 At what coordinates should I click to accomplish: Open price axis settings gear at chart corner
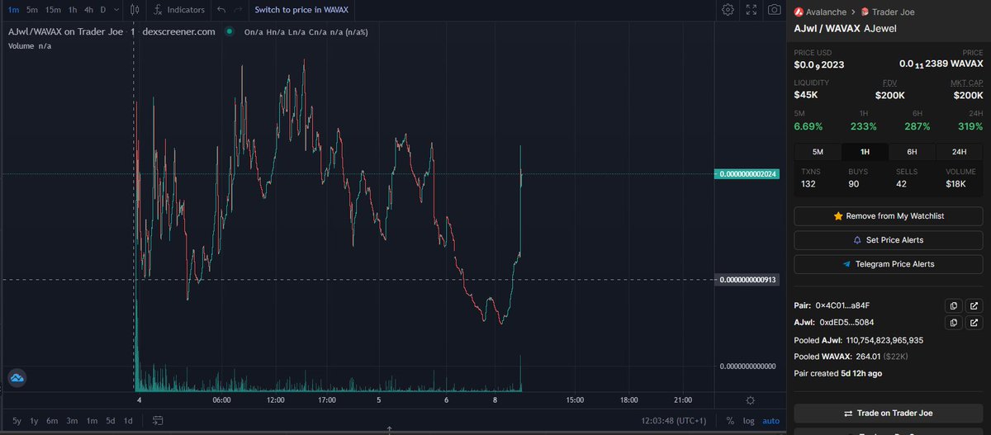point(750,400)
